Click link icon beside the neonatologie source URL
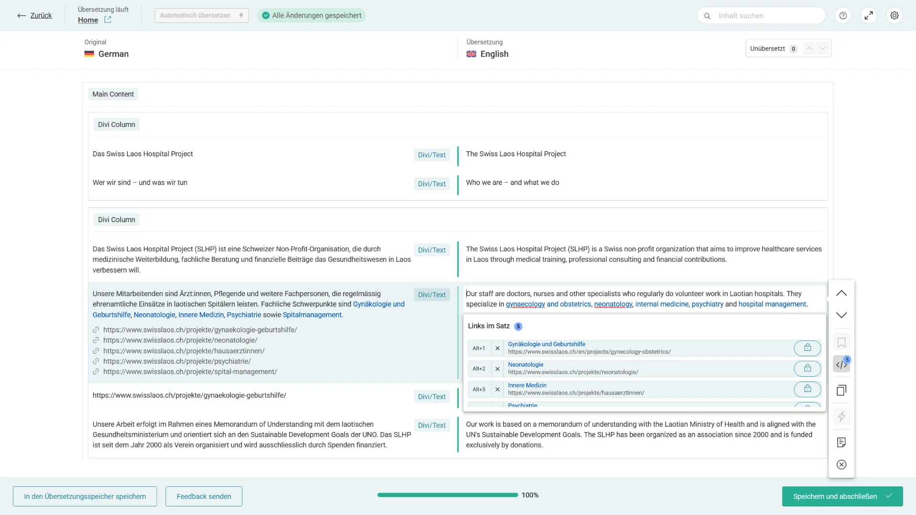The height and width of the screenshot is (515, 916). point(96,340)
